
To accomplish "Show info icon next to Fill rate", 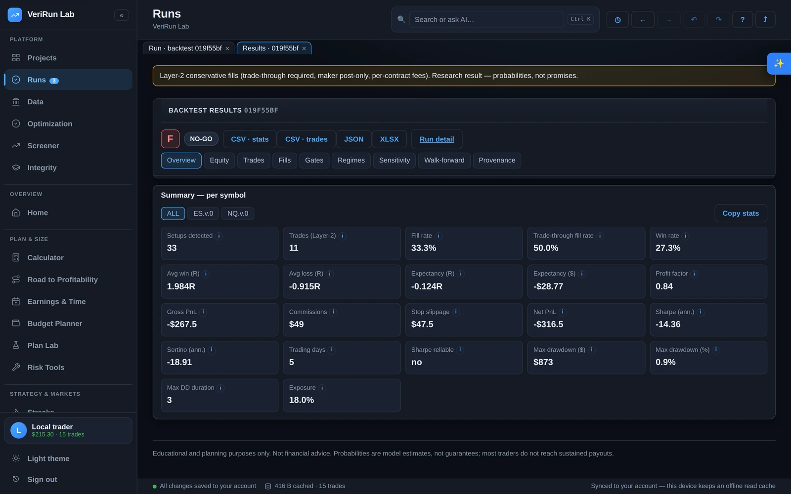I will click(439, 236).
